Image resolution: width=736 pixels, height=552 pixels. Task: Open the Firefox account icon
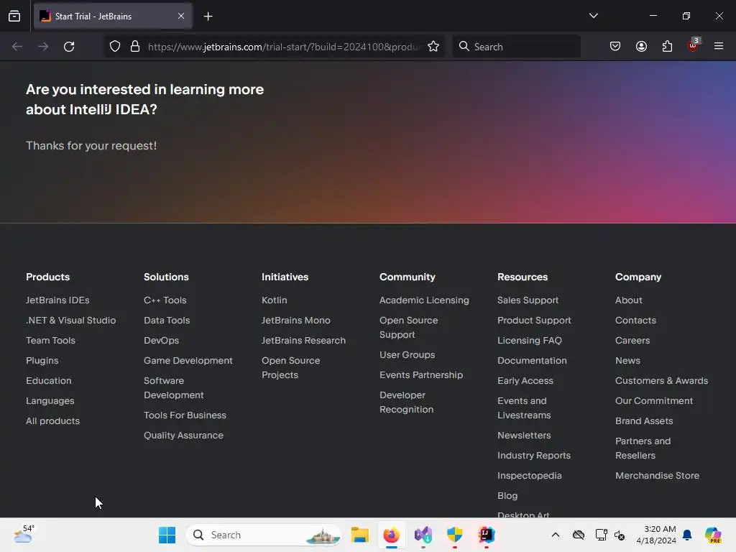point(641,47)
